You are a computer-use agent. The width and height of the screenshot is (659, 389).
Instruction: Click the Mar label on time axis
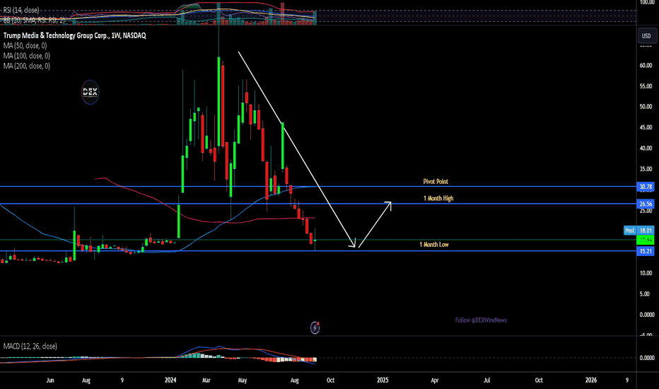click(x=206, y=381)
